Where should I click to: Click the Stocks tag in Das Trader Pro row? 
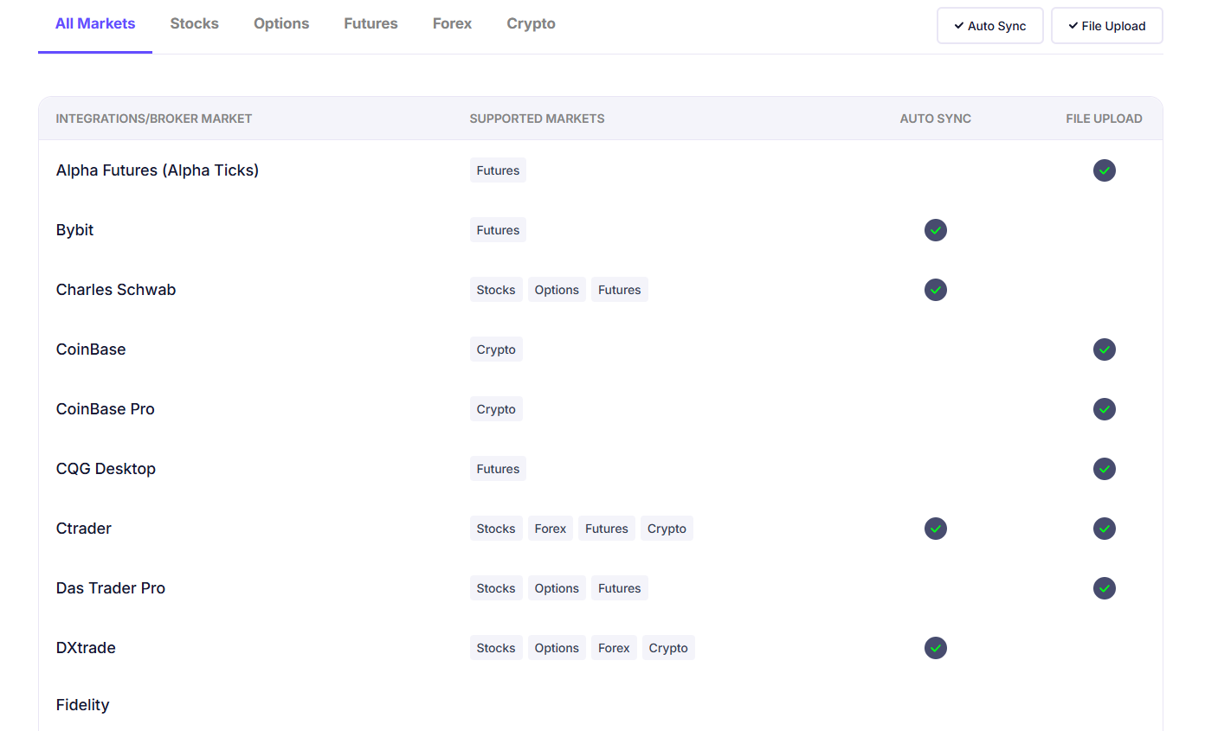click(x=496, y=588)
